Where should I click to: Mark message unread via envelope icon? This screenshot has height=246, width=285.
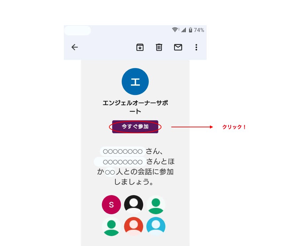point(178,47)
